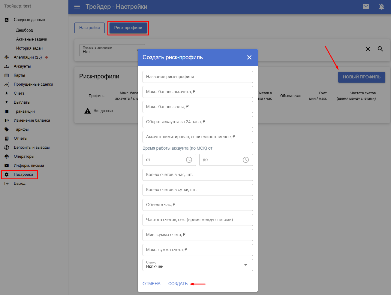Focus the Название риск-профиля field

point(197,77)
